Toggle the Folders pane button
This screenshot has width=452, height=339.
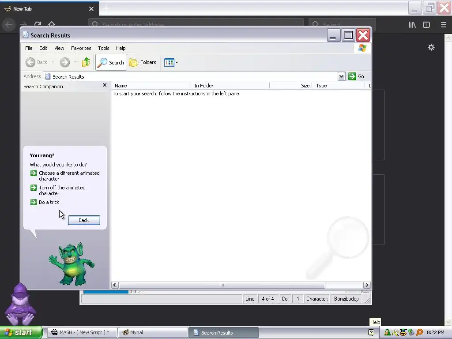(143, 62)
